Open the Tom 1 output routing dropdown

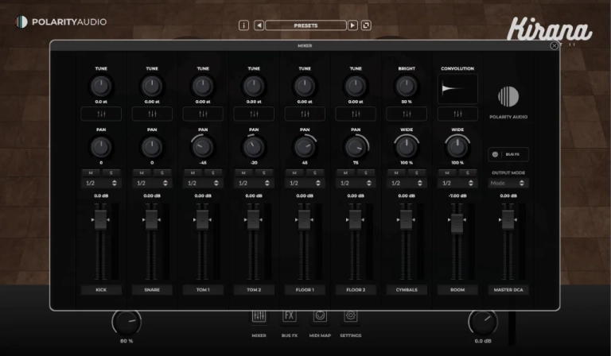click(x=203, y=183)
